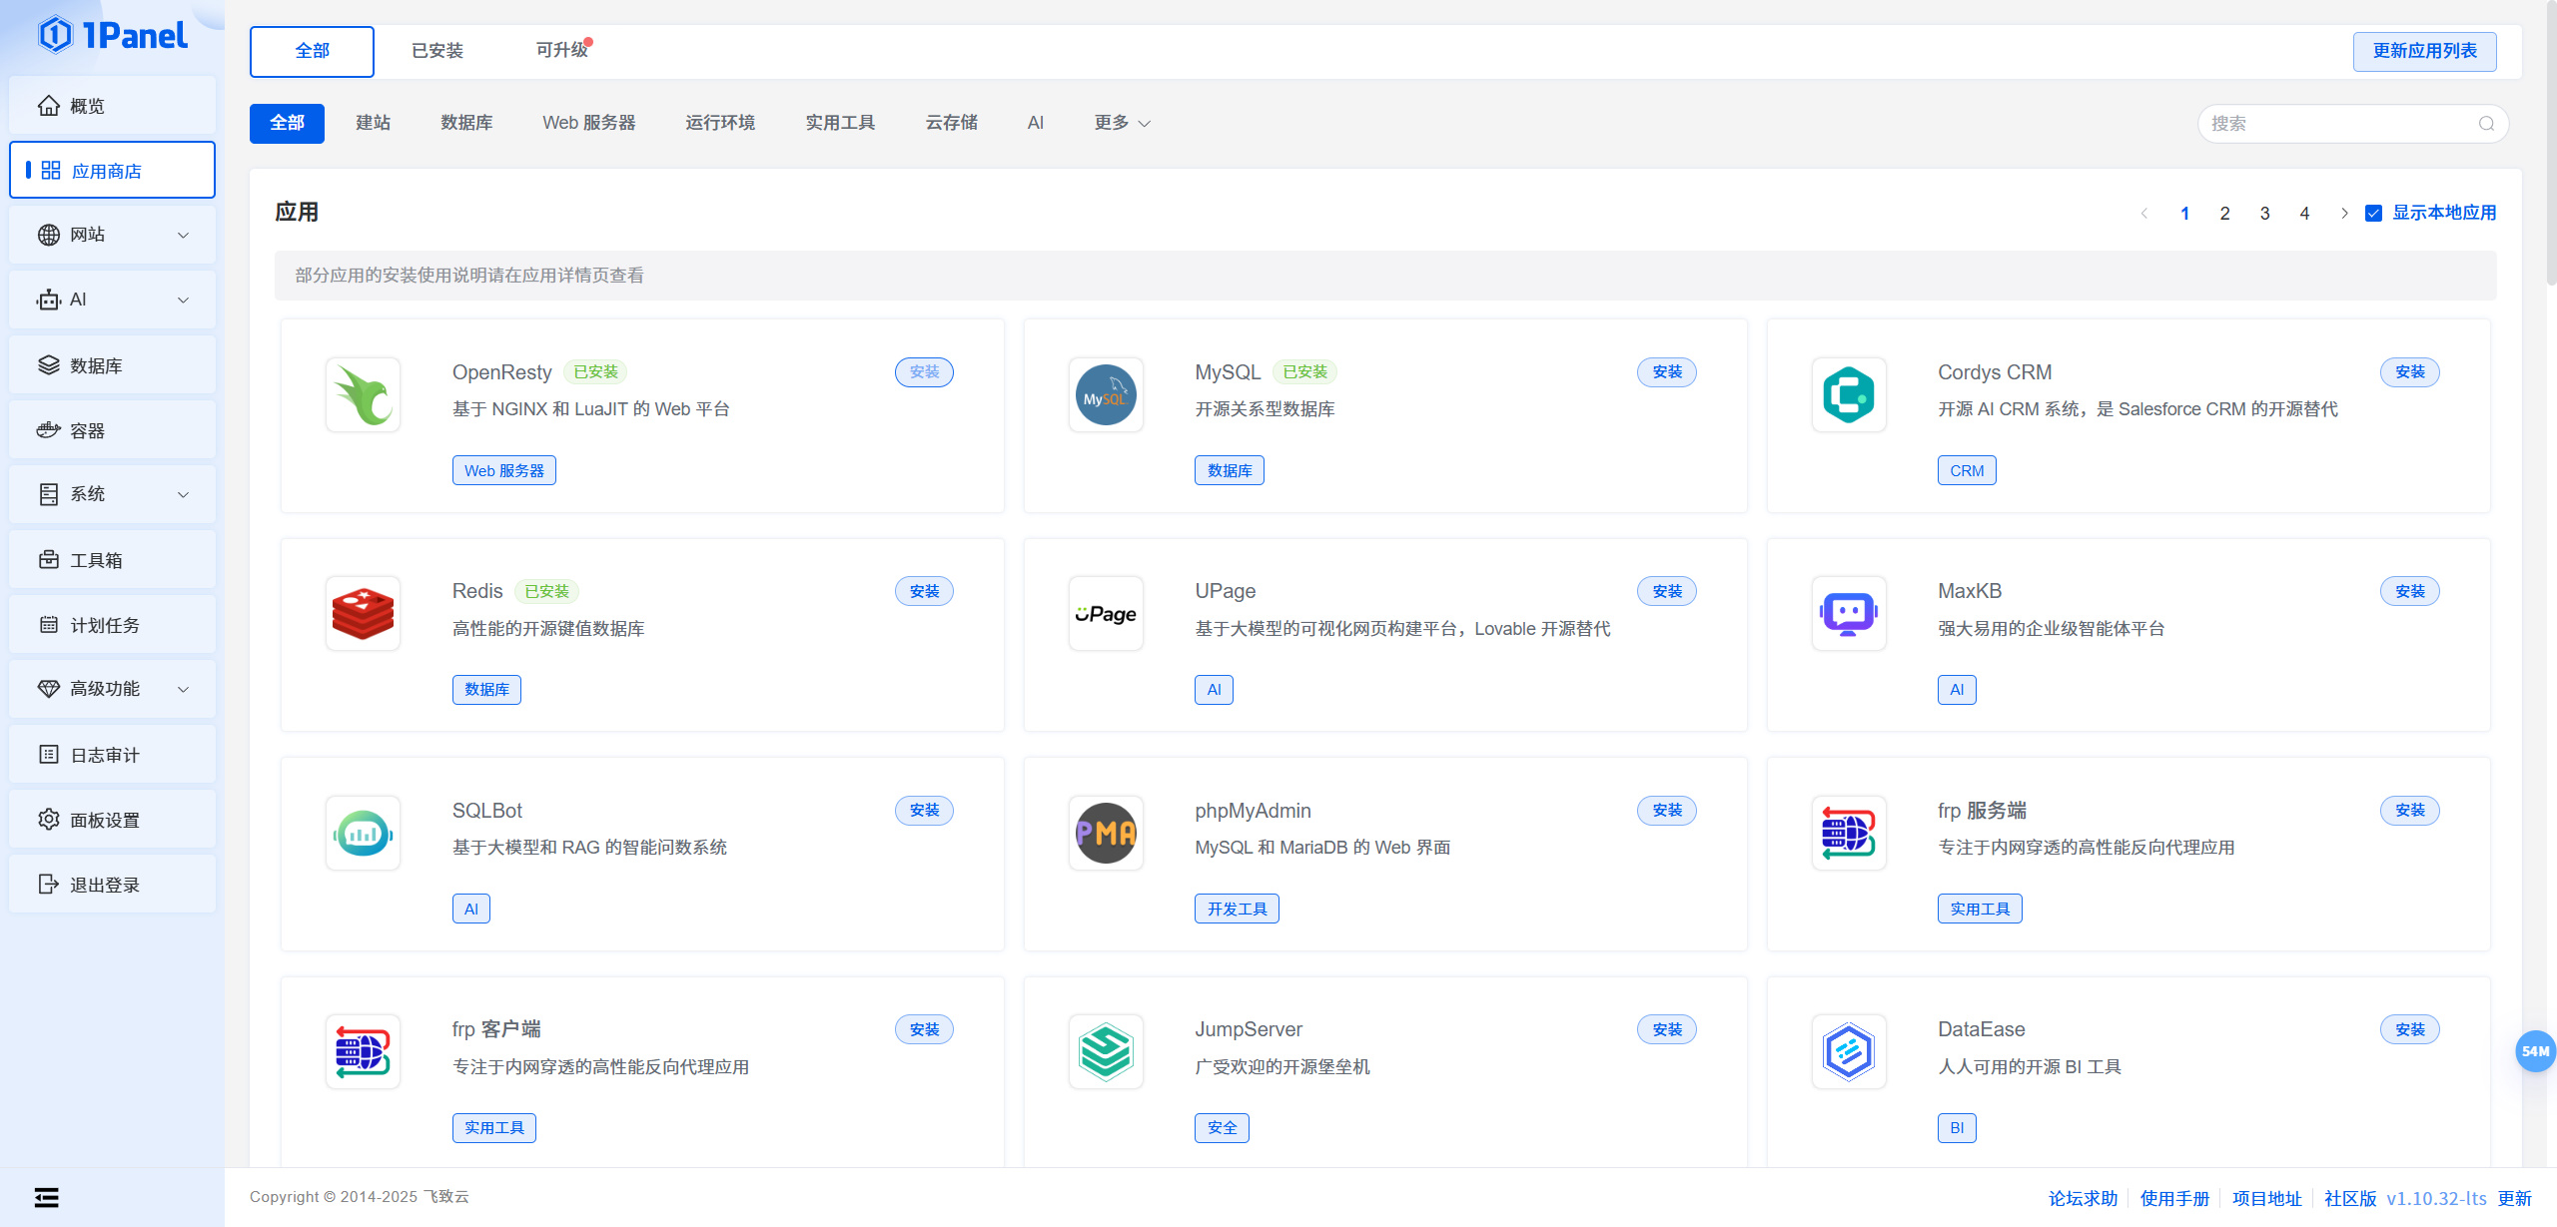Screen dimensions: 2557x1227
Task: Click the search magnifier icon
Action: click(2486, 124)
